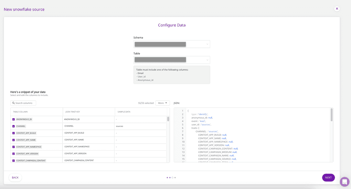Close the New snowflake source dialog
351x189 pixels.
tap(337, 9)
